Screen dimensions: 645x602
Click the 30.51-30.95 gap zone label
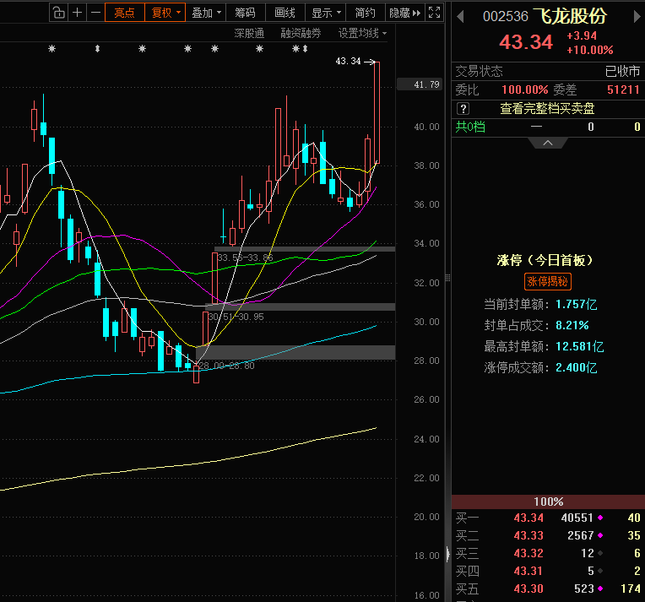click(236, 317)
